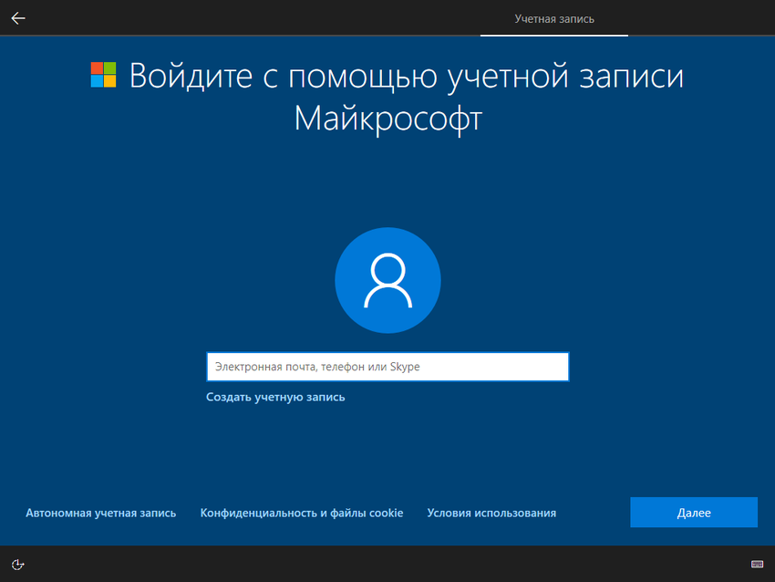Click the blue Next button at bottom right
The width and height of the screenshot is (775, 582).
pos(694,512)
